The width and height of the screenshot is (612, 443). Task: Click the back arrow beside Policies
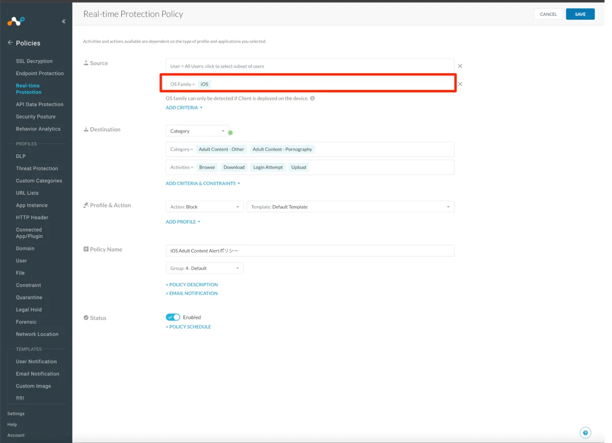tap(10, 43)
